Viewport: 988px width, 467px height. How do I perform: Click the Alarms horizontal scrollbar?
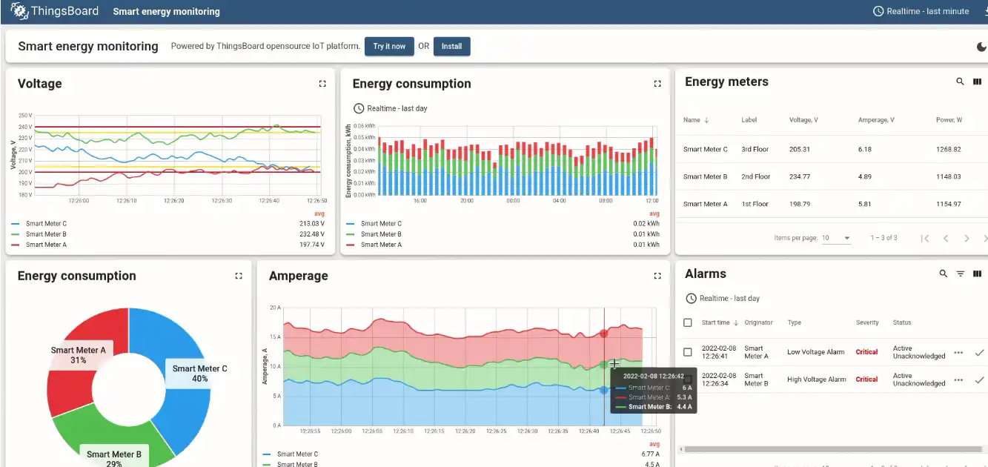point(832,449)
